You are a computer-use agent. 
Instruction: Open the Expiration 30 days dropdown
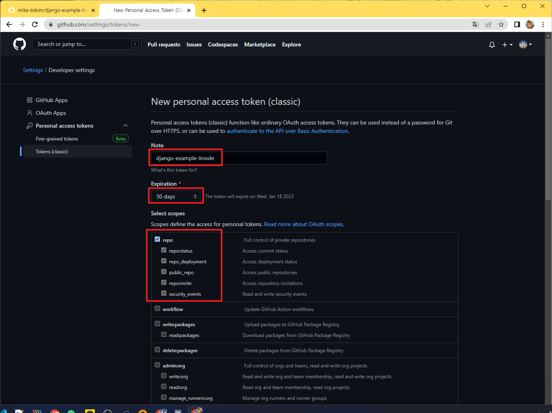176,196
